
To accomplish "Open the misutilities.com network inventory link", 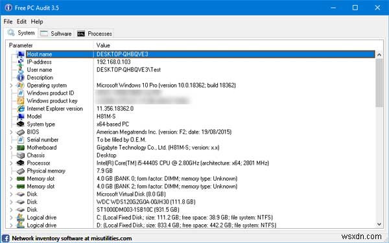I will 72,238.
